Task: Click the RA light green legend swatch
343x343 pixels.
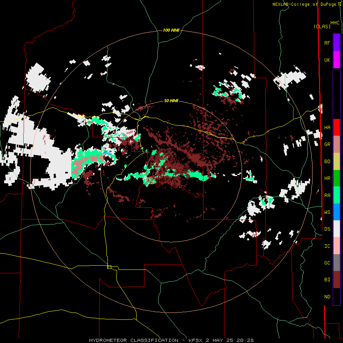Action: point(337,195)
